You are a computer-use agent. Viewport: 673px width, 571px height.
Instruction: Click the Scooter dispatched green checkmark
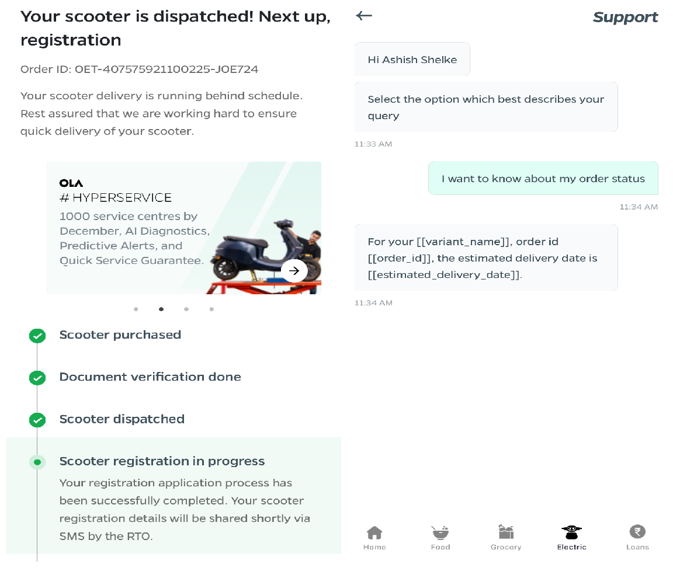point(37,420)
